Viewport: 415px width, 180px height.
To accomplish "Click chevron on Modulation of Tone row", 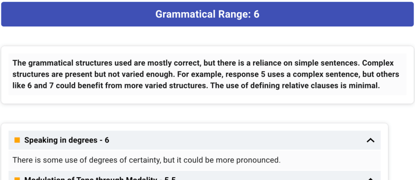I will pos(370,179).
